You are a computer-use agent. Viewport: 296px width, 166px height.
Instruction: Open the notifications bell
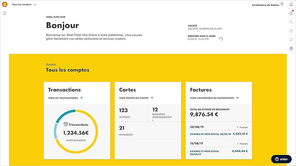291,4
